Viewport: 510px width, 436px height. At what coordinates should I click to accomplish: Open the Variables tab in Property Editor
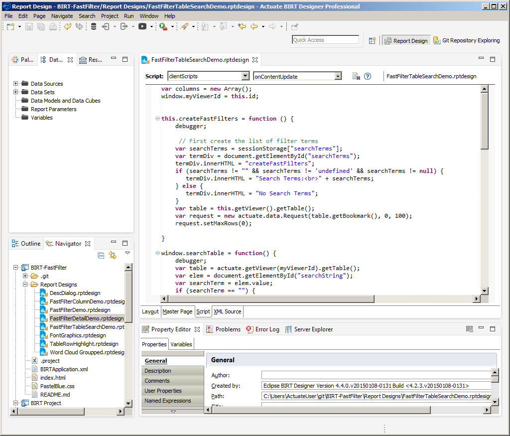point(181,344)
